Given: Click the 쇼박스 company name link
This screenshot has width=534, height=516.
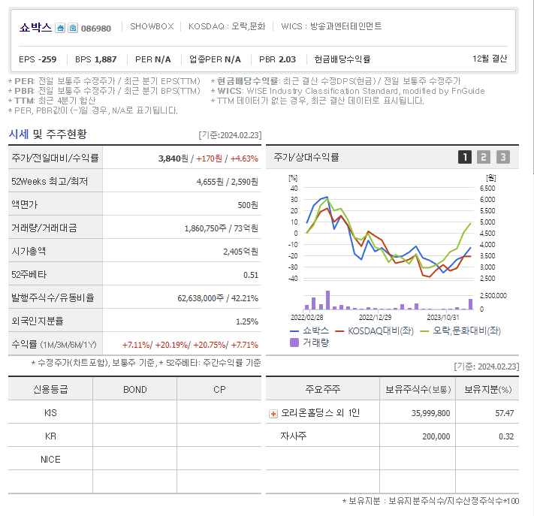Looking at the screenshot, I should click(x=36, y=28).
